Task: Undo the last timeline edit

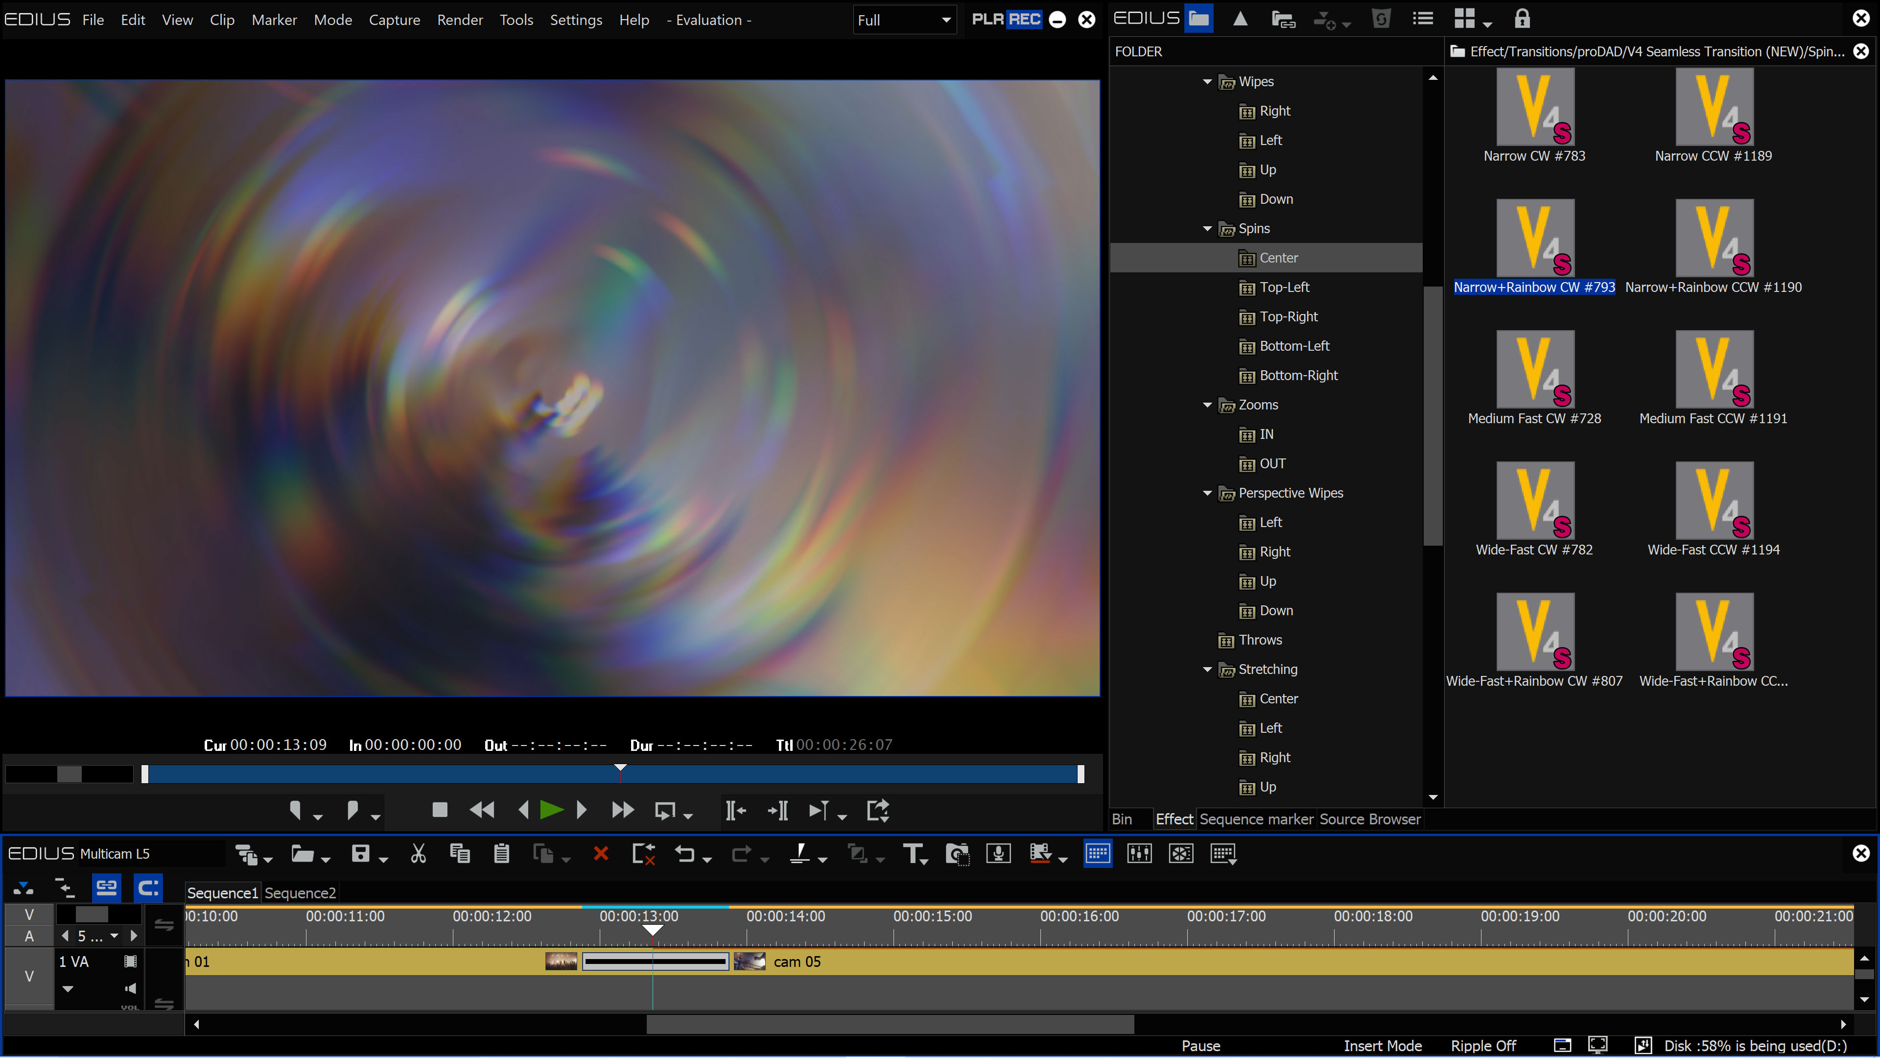Action: click(684, 854)
